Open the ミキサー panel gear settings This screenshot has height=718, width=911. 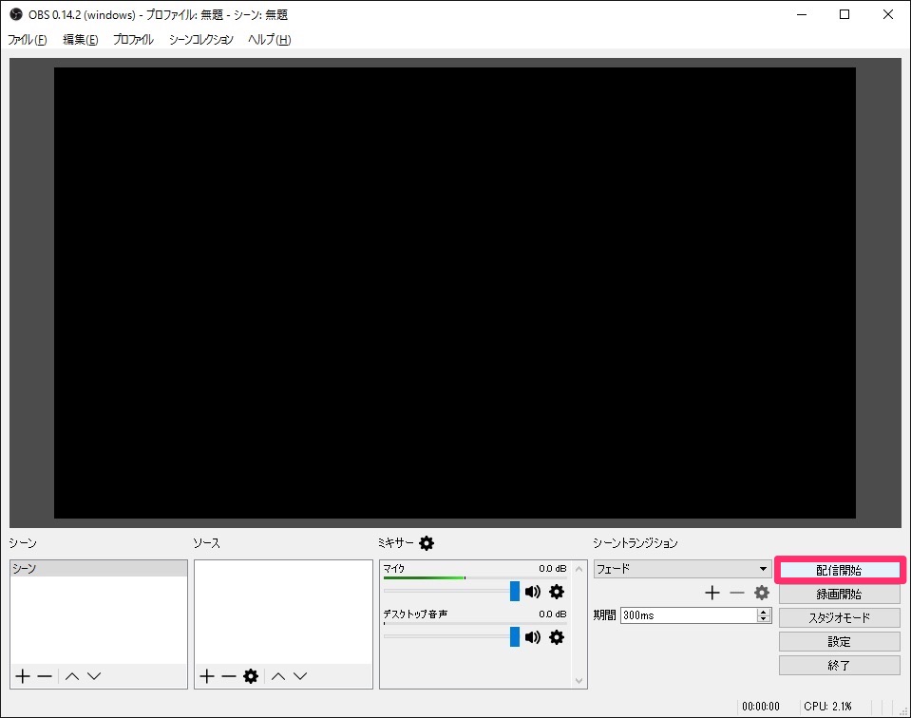[x=426, y=542]
